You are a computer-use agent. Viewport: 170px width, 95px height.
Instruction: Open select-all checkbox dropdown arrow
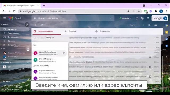pyautogui.click(x=37, y=25)
